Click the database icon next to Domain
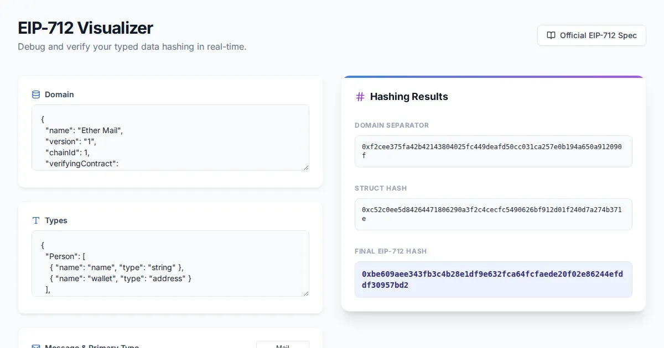 pos(36,94)
